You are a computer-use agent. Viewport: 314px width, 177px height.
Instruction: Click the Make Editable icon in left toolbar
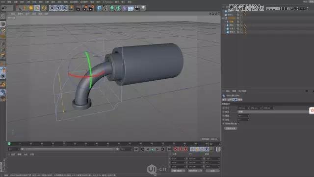click(x=3, y=16)
